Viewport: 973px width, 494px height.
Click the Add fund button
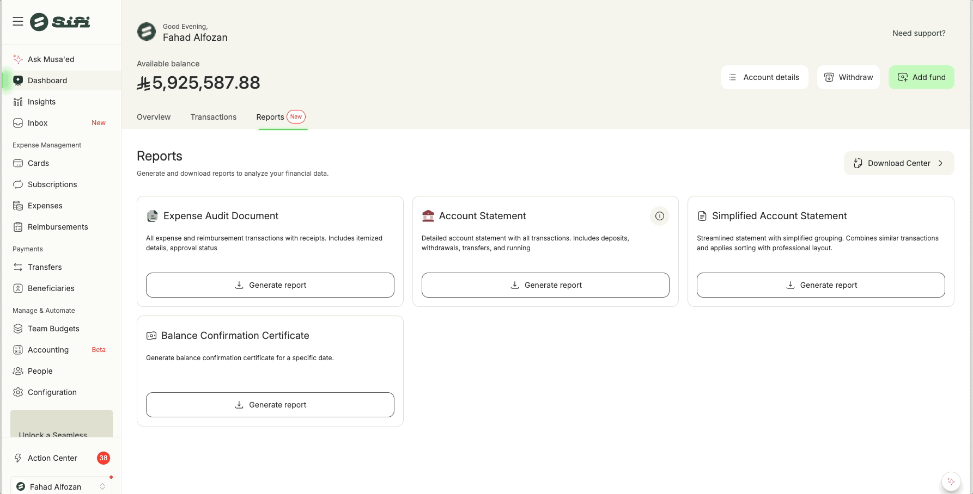[x=921, y=77]
